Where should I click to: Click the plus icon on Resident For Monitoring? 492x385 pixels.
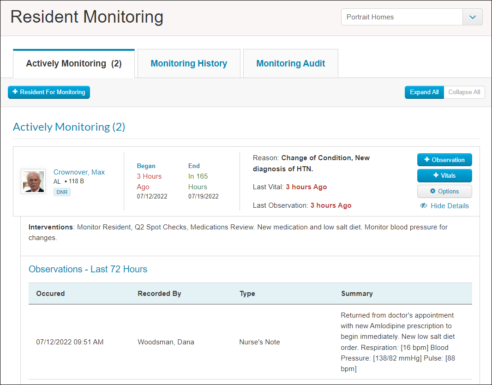click(15, 92)
